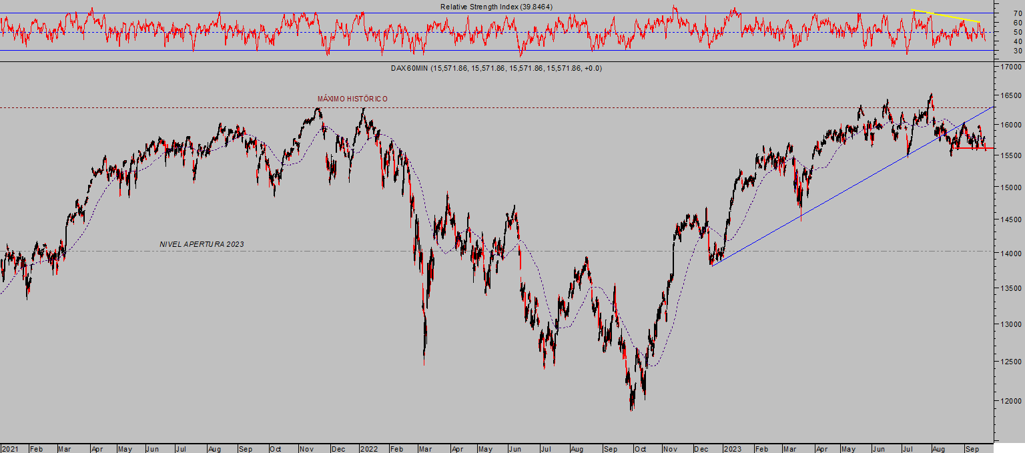The image size is (1025, 453).
Task: Click the Nov label of year 2021
Action: [x=306, y=448]
